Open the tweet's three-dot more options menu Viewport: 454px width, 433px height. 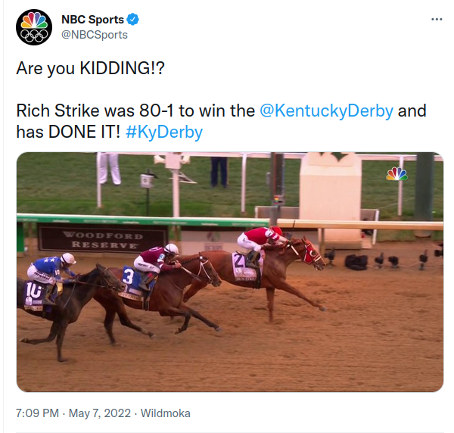[436, 20]
